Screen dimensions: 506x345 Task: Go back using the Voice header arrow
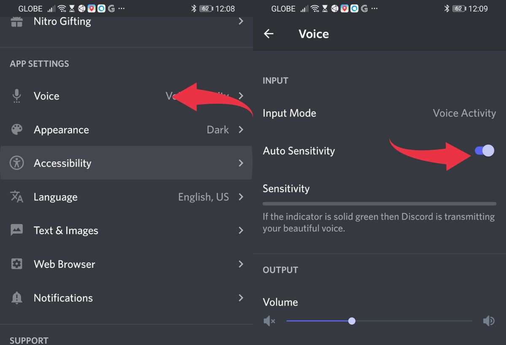[x=269, y=34]
